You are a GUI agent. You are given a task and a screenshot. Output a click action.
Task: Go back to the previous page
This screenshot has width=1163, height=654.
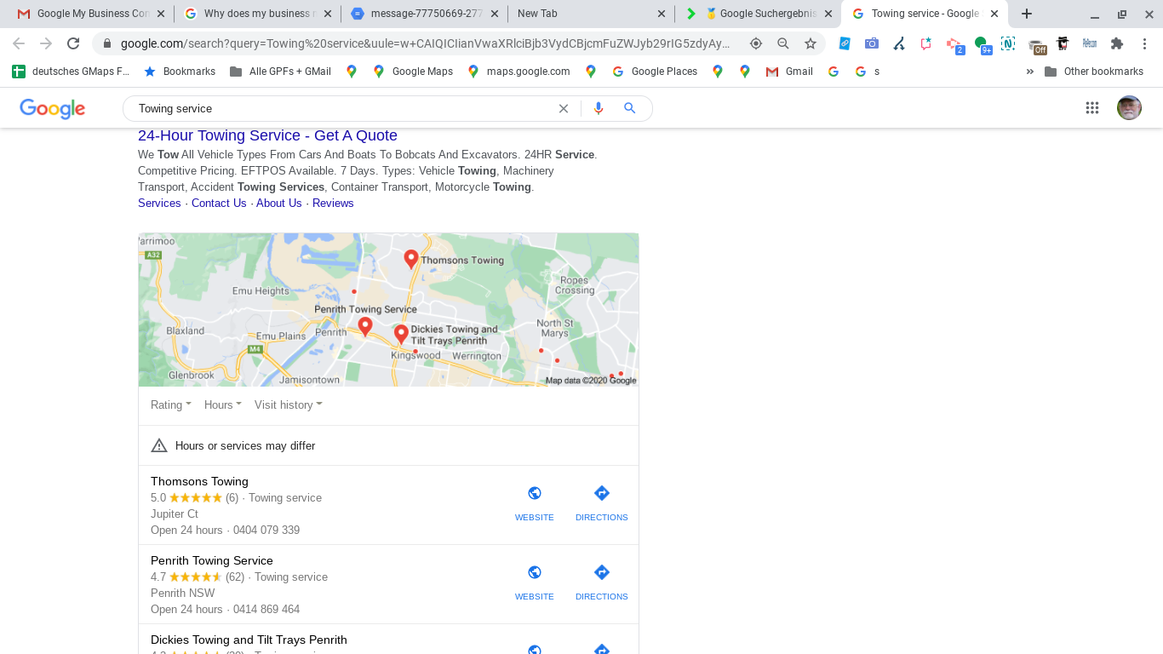(x=19, y=43)
